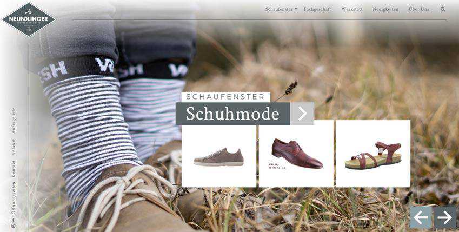Image resolution: width=459 pixels, height=232 pixels.
Task: Open the vertical Anfrageliste link
Action: pyautogui.click(x=14, y=121)
